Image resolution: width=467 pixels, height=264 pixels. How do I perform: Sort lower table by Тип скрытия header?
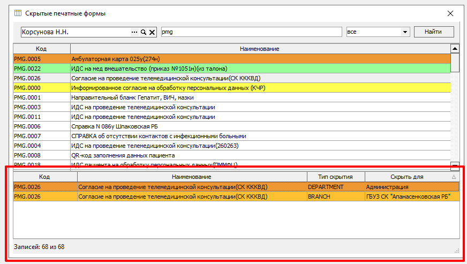tap(336, 177)
